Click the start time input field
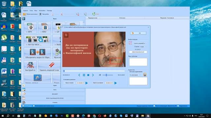This screenshot has width=211, height=118. click(x=80, y=83)
